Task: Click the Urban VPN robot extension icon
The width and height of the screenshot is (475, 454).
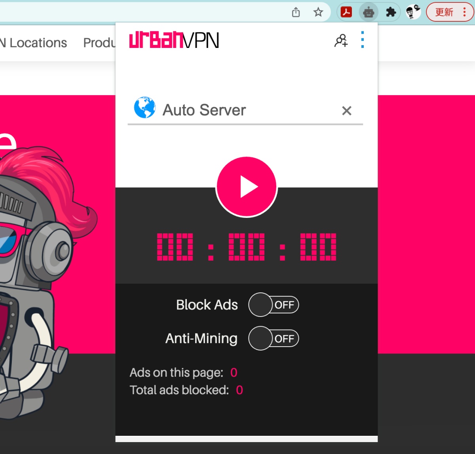Action: [369, 12]
